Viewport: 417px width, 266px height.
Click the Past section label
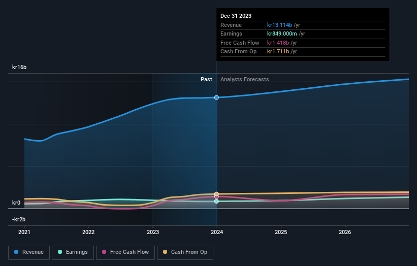[206, 80]
